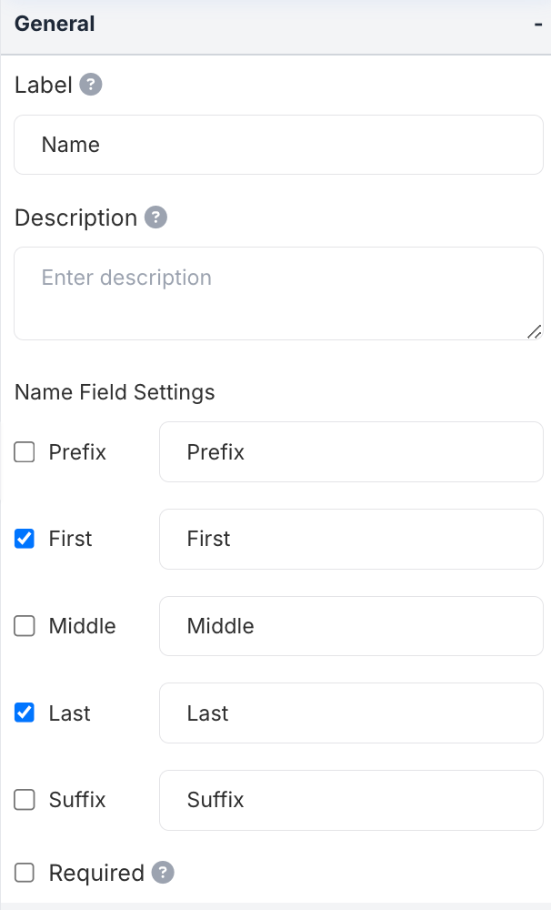Viewport: 551px width, 910px height.
Task: Click the Label input containing Name
Action: (278, 145)
